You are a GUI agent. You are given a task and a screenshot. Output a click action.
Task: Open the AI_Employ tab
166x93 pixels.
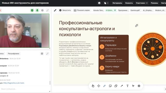(x=148, y=10)
